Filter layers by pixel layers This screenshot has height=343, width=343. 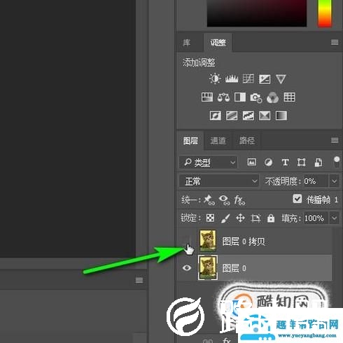(251, 162)
